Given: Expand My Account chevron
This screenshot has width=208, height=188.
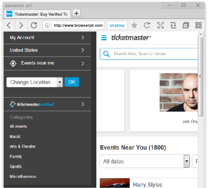Looking at the screenshot, I should tap(83, 38).
